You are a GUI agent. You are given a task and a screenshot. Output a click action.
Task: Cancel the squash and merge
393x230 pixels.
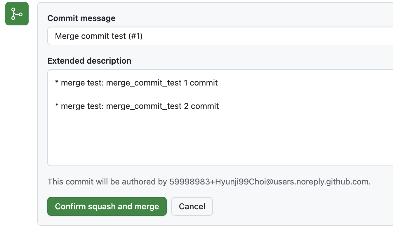192,206
